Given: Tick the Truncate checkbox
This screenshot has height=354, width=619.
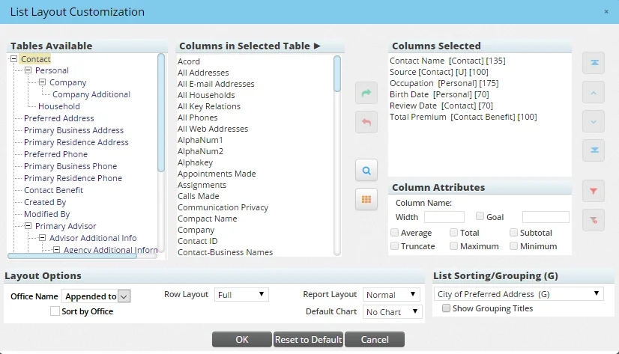Looking at the screenshot, I should point(394,246).
